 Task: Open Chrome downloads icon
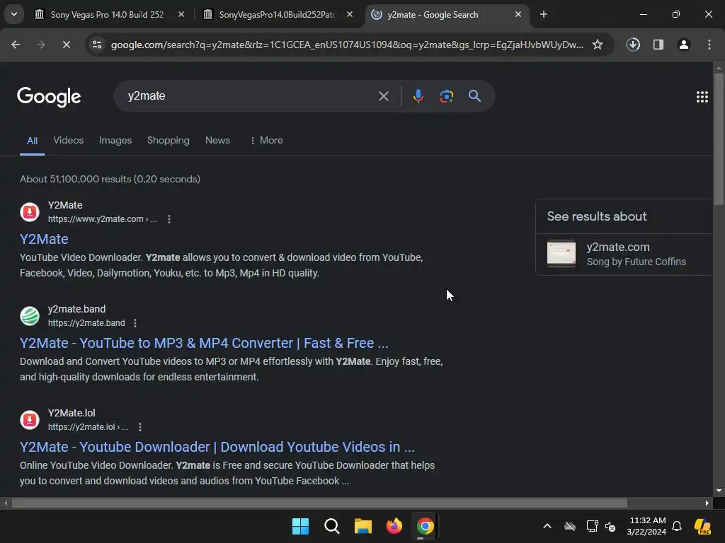[633, 45]
